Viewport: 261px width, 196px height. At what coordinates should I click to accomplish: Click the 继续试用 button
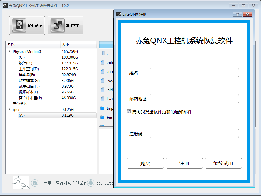[223, 163]
